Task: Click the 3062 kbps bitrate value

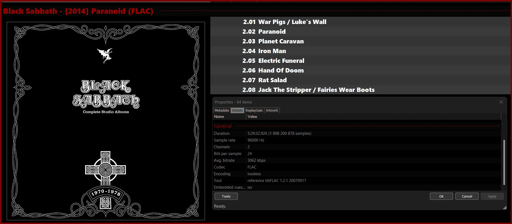Action: 256,160
